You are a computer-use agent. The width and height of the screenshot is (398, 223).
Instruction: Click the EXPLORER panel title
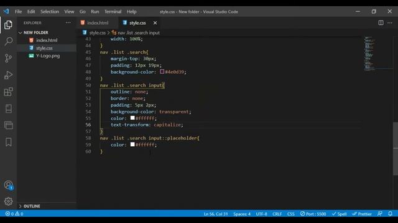click(x=32, y=23)
